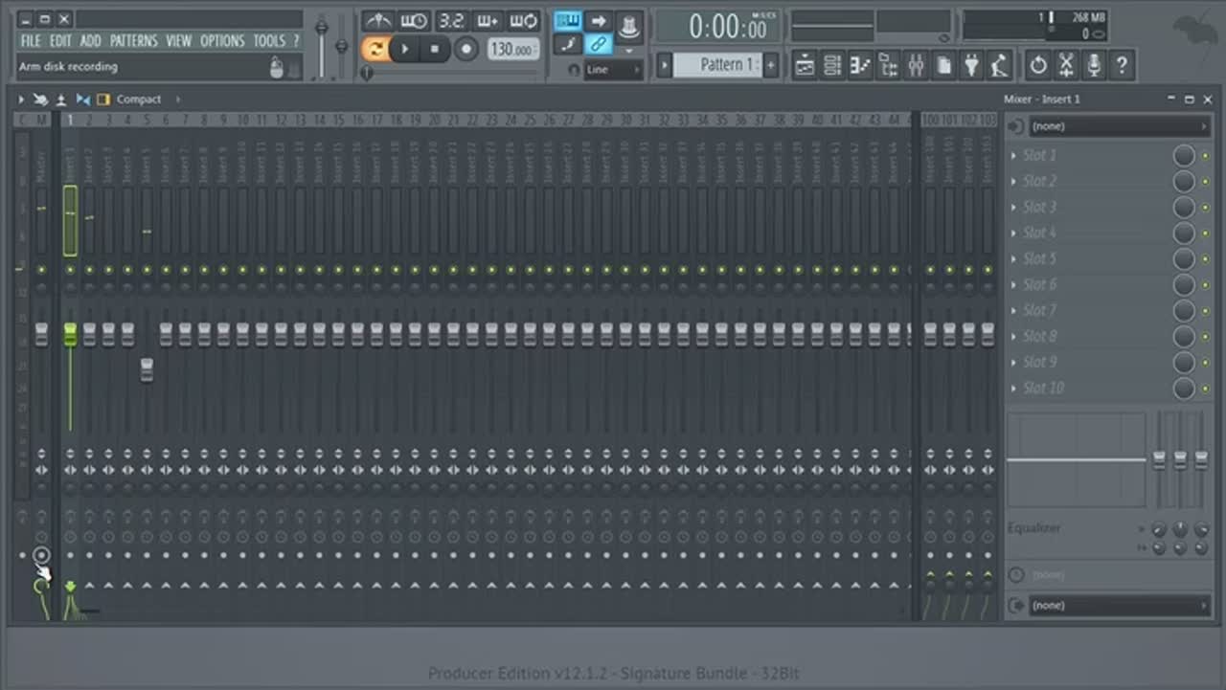Open the Playlist window icon

[805, 65]
